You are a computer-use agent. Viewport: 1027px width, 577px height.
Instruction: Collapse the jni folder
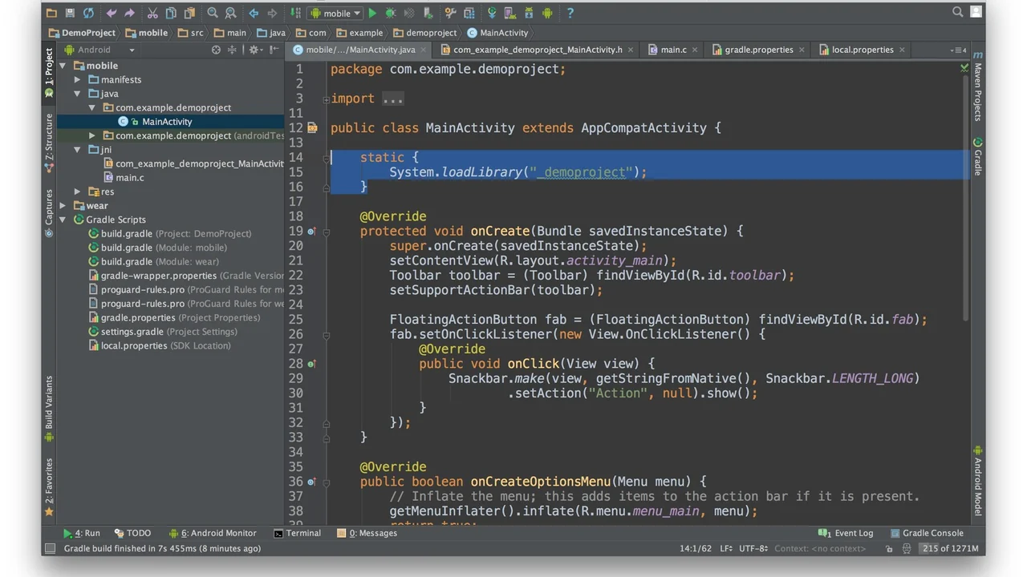coord(78,150)
